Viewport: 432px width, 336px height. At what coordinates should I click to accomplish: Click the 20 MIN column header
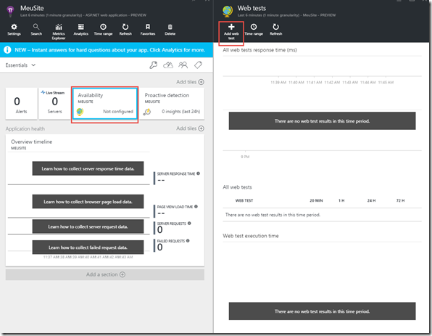coord(316,200)
